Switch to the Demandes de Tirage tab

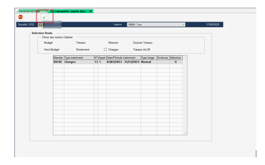(x=31, y=11)
